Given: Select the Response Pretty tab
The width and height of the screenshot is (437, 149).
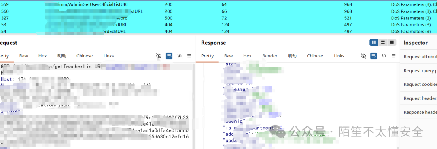Looking at the screenshot, I should click(x=207, y=56).
